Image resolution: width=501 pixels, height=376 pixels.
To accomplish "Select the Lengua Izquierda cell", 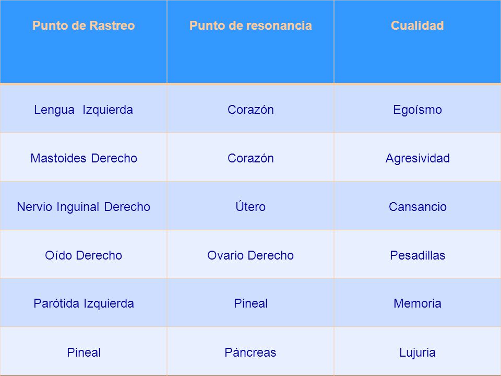I will click(83, 110).
